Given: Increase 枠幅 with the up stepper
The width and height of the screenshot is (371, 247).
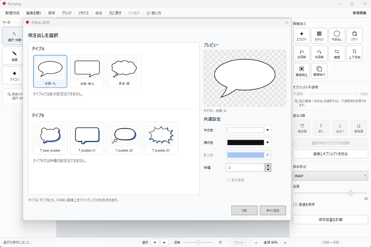Looking at the screenshot, I should (x=268, y=165).
